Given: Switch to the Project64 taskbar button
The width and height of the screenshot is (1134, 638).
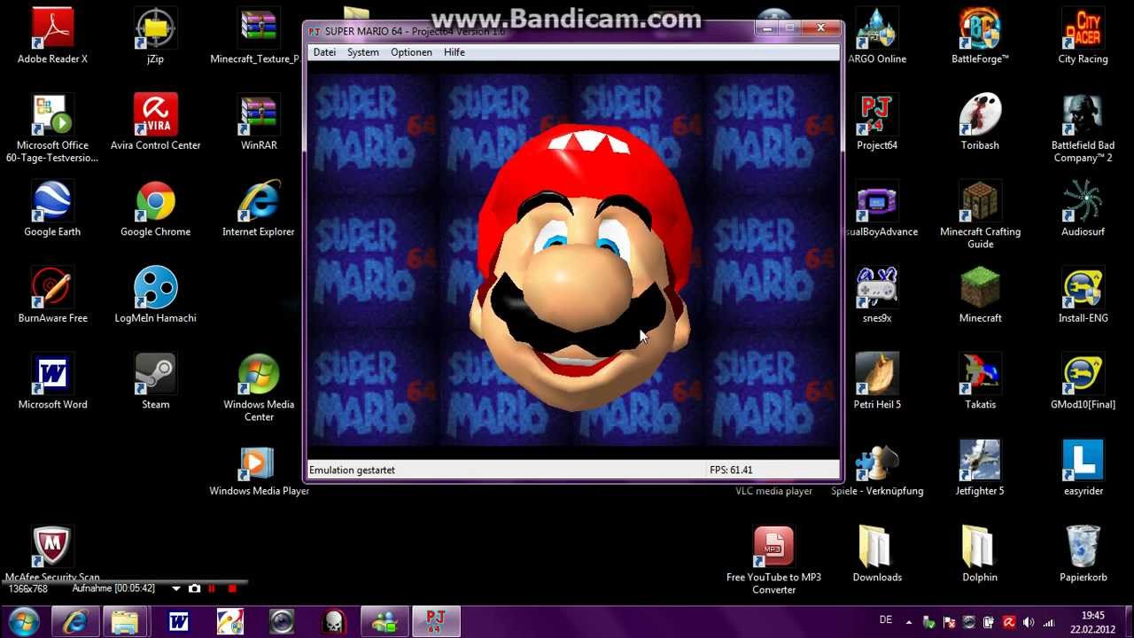Looking at the screenshot, I should pos(435,622).
